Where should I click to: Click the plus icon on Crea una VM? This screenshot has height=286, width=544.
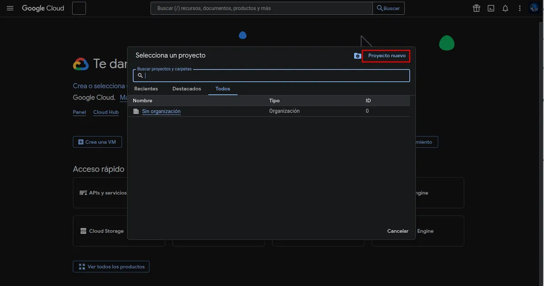click(x=81, y=142)
